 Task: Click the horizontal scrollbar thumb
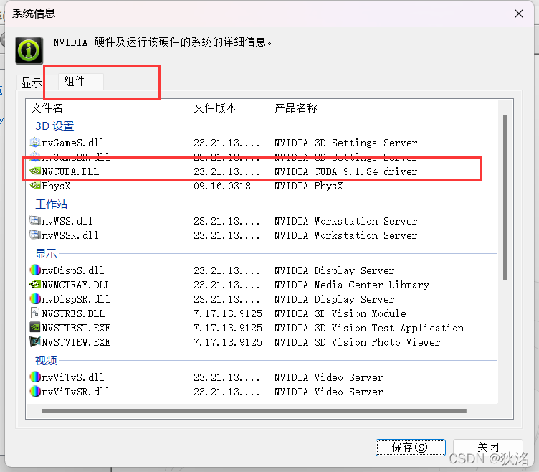(254, 411)
